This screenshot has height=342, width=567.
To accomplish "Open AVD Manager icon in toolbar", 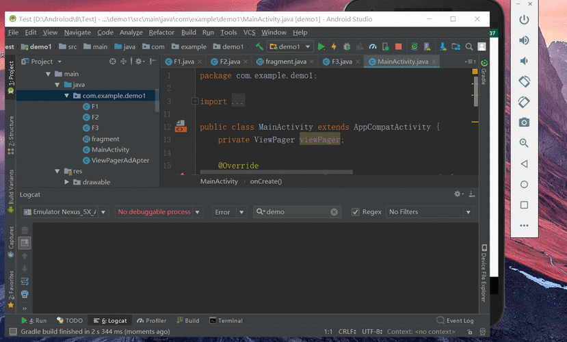I will (427, 47).
